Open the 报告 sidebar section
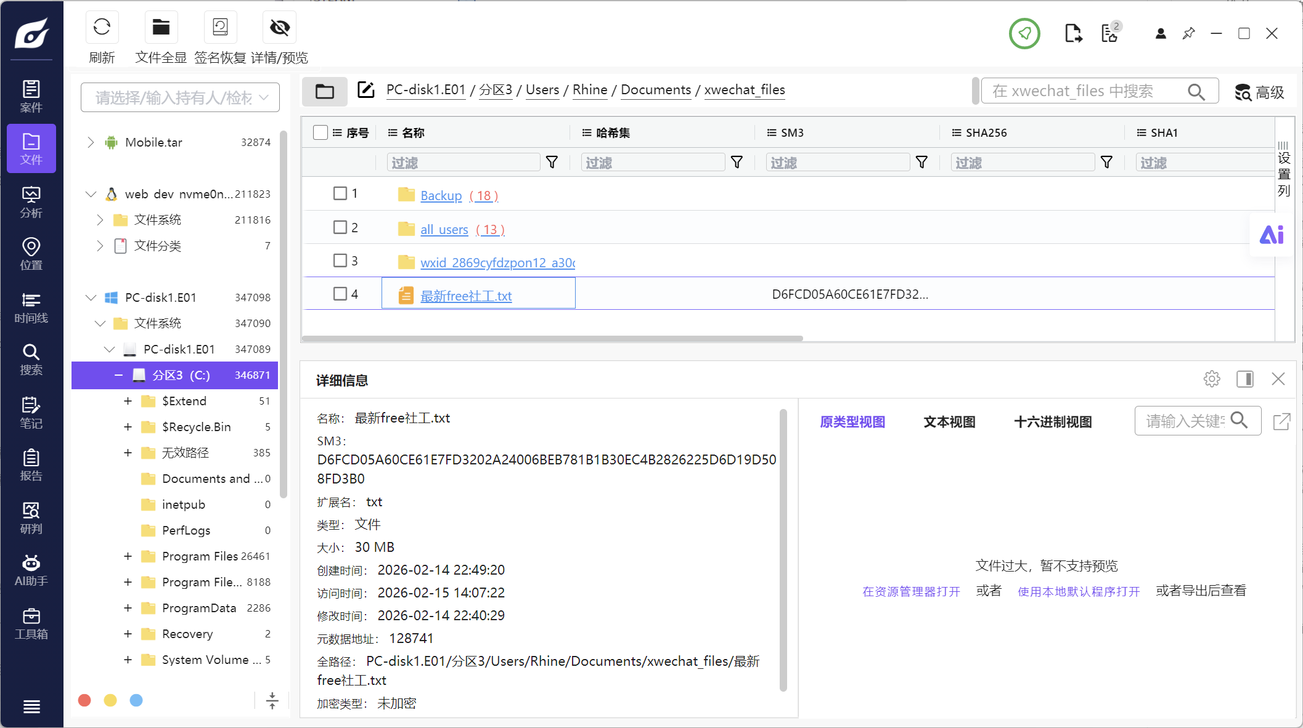 tap(31, 465)
